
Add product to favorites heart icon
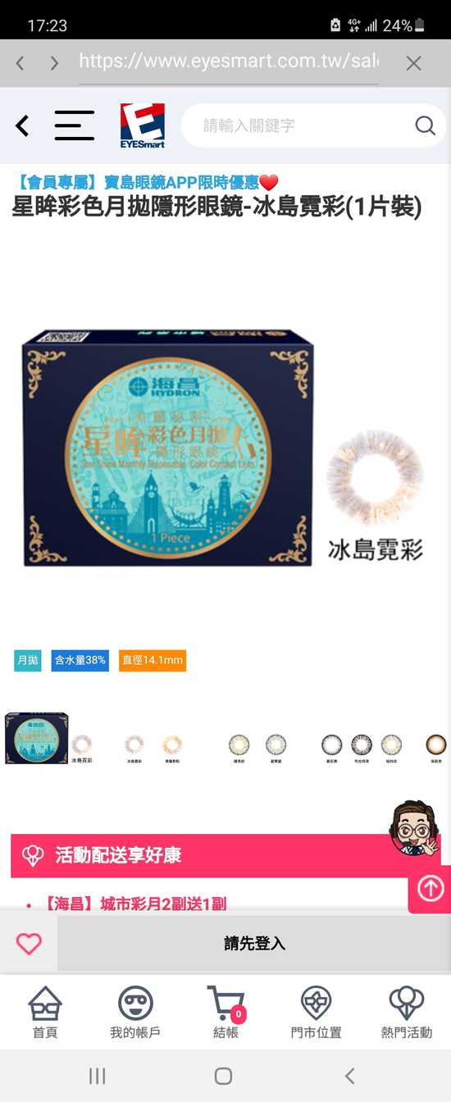coord(29,944)
